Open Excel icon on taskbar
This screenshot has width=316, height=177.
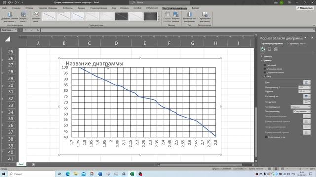(132, 174)
